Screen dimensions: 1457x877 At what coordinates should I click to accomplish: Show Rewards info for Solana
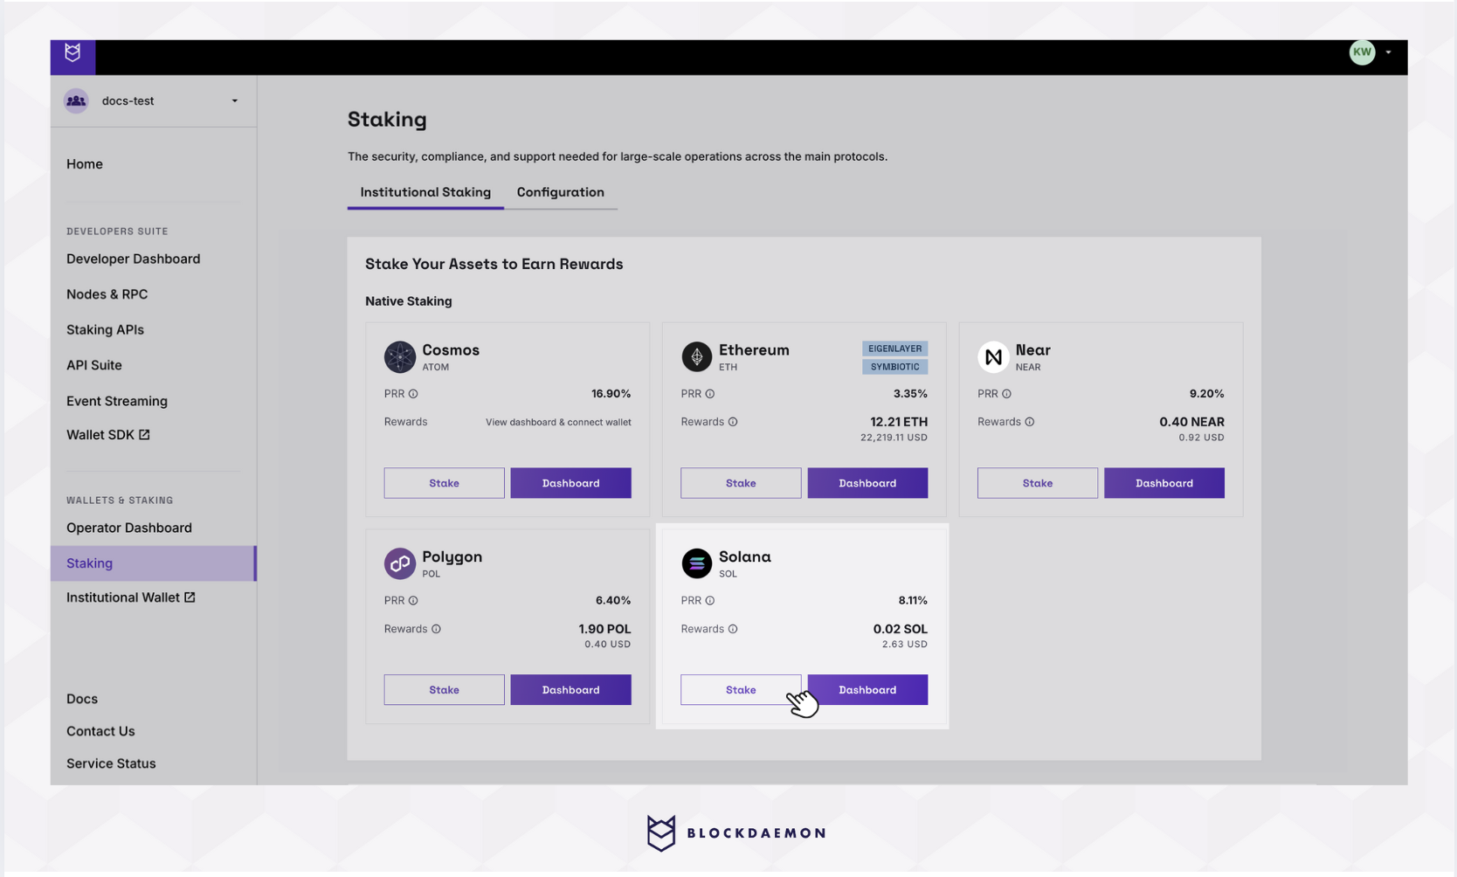tap(733, 629)
